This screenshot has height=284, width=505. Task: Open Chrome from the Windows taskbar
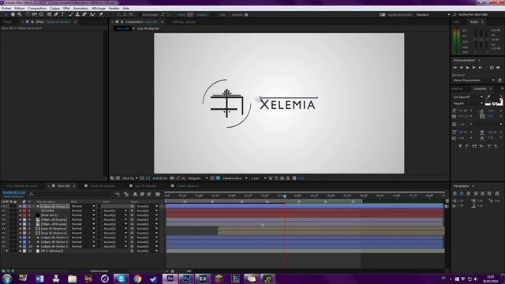[137, 278]
